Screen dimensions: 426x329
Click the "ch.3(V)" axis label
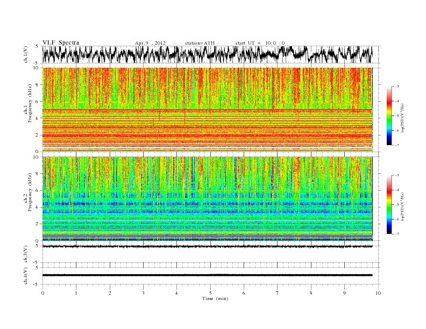point(26,254)
